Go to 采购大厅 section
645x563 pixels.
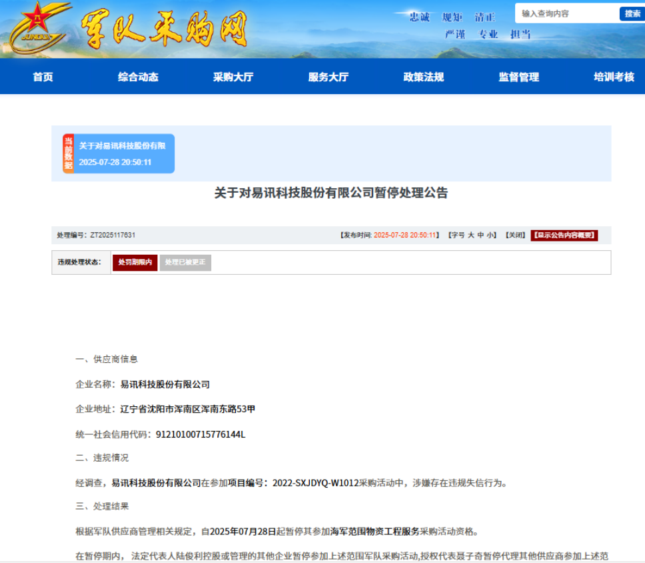click(x=233, y=77)
